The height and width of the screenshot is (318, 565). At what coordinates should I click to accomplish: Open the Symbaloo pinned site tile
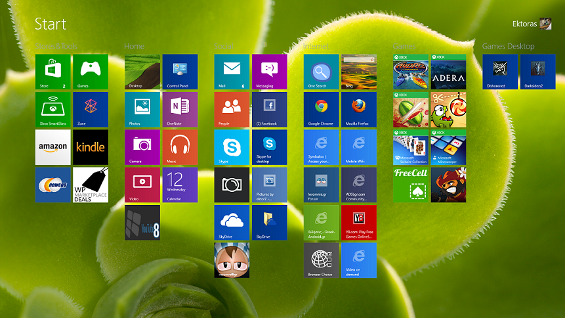click(321, 147)
